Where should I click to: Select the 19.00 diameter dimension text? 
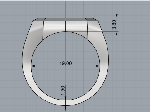[x=66, y=63]
